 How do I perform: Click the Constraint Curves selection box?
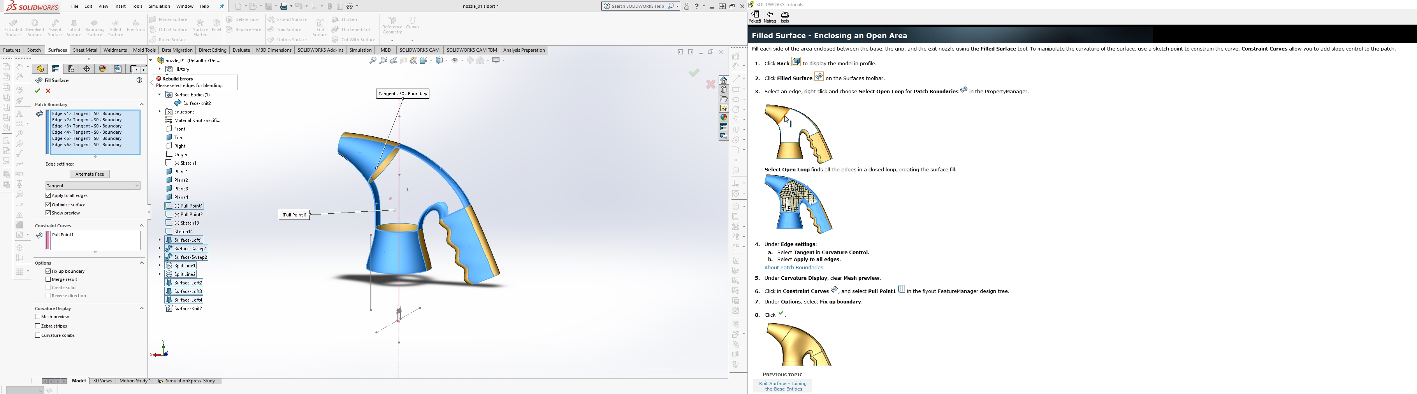point(95,241)
